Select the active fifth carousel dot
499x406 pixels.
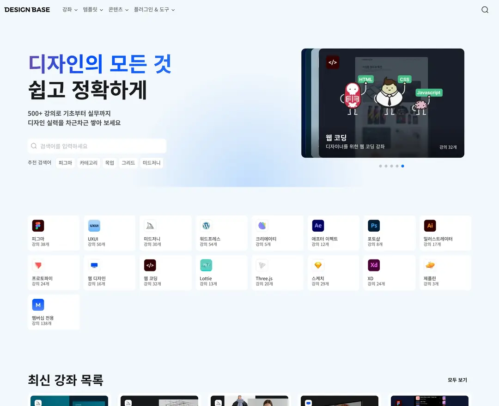[402, 166]
